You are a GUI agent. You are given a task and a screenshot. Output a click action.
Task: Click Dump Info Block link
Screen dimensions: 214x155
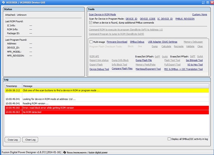120,60
